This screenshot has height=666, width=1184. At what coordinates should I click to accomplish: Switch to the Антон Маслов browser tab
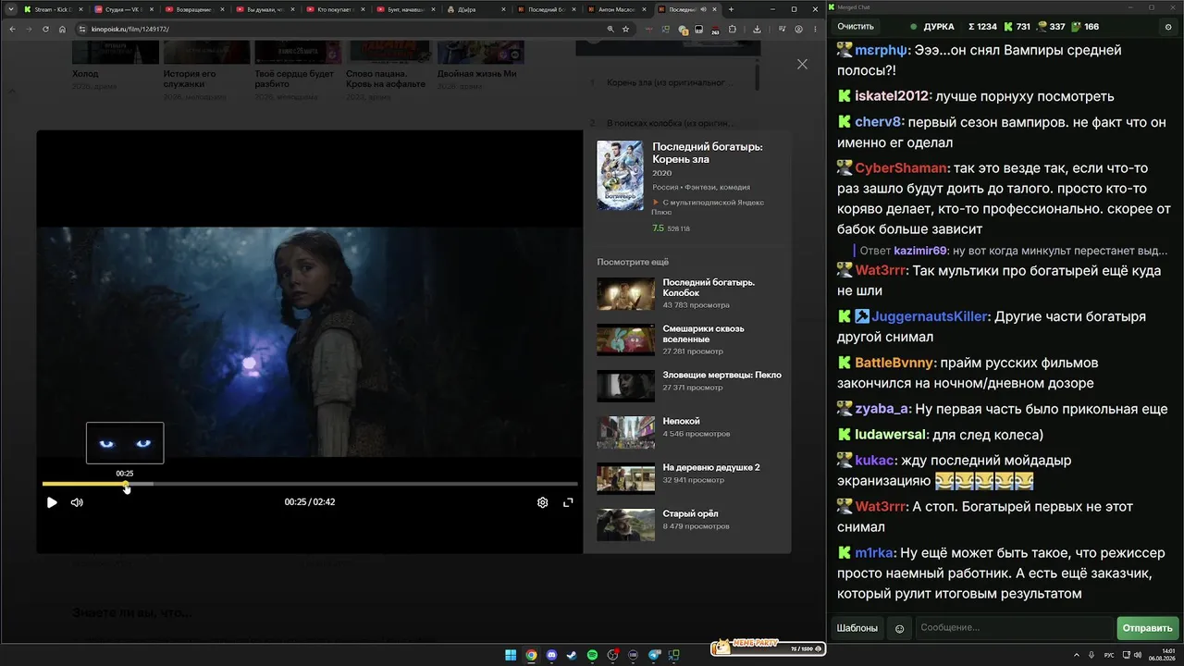[x=616, y=9]
